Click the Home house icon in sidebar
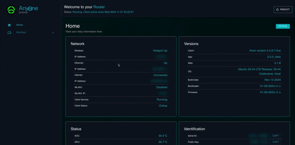The image size is (295, 145). pos(9,25)
